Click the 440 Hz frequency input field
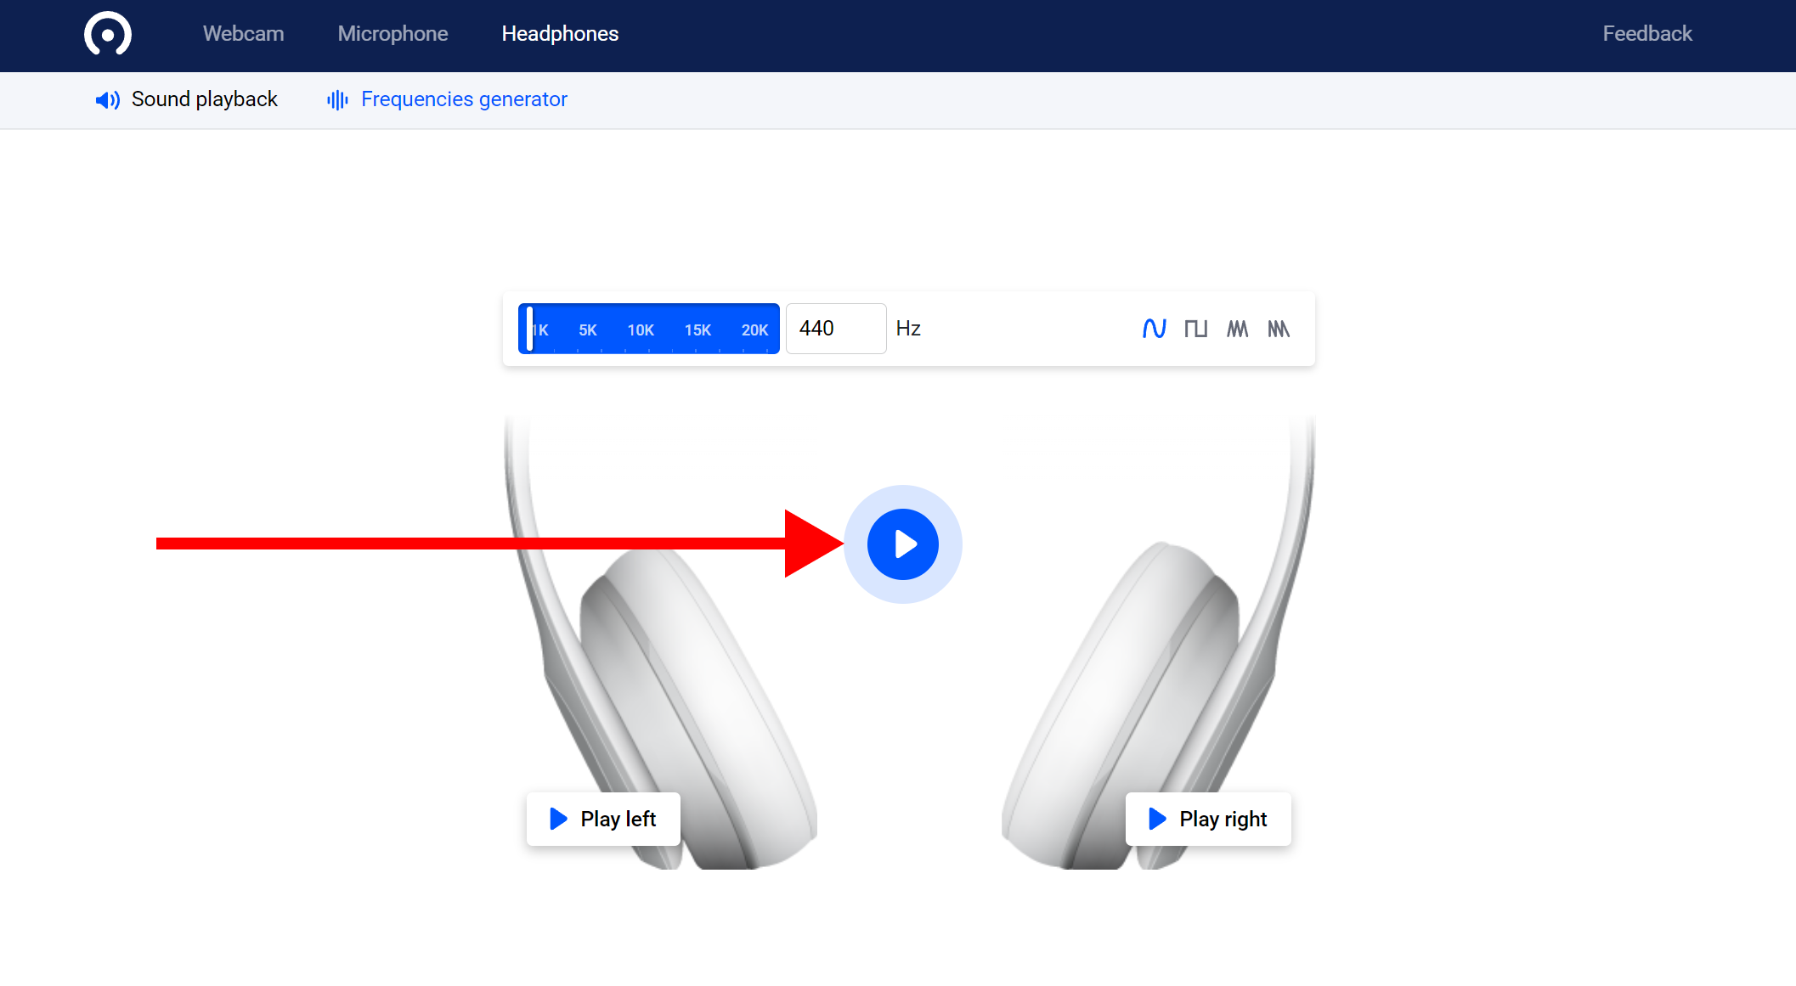 pos(835,329)
